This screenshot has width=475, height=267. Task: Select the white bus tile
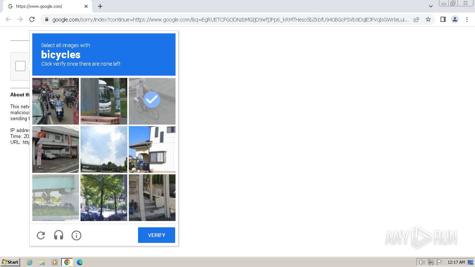coord(104,101)
